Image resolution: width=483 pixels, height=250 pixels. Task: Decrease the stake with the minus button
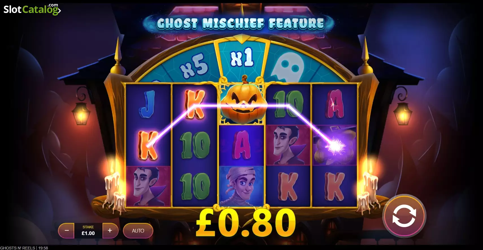point(66,231)
